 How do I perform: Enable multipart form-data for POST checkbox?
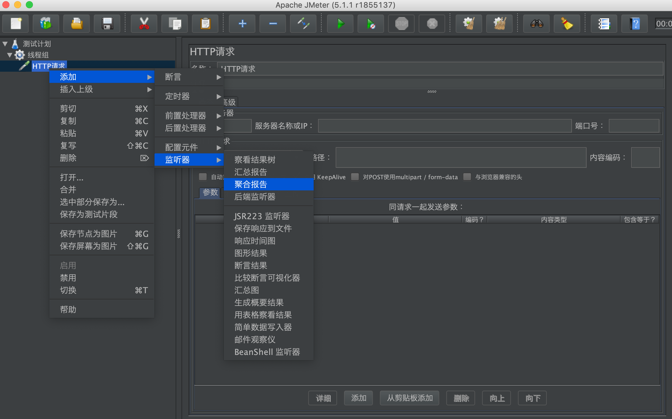point(355,177)
